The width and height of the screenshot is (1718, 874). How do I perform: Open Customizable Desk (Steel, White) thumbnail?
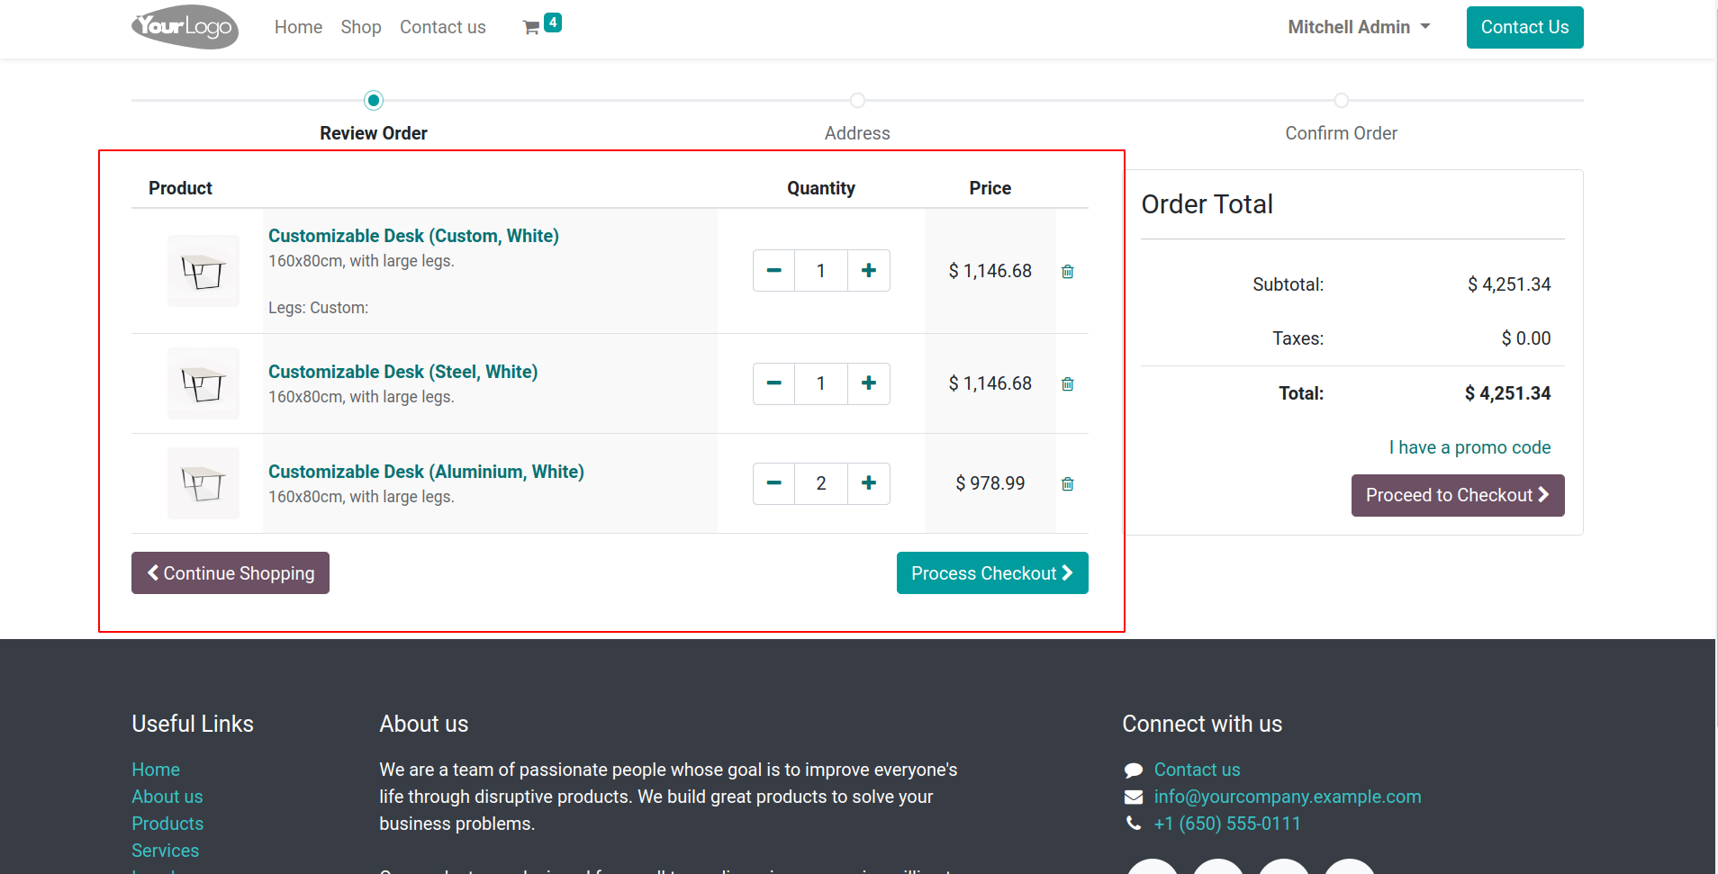[203, 383]
